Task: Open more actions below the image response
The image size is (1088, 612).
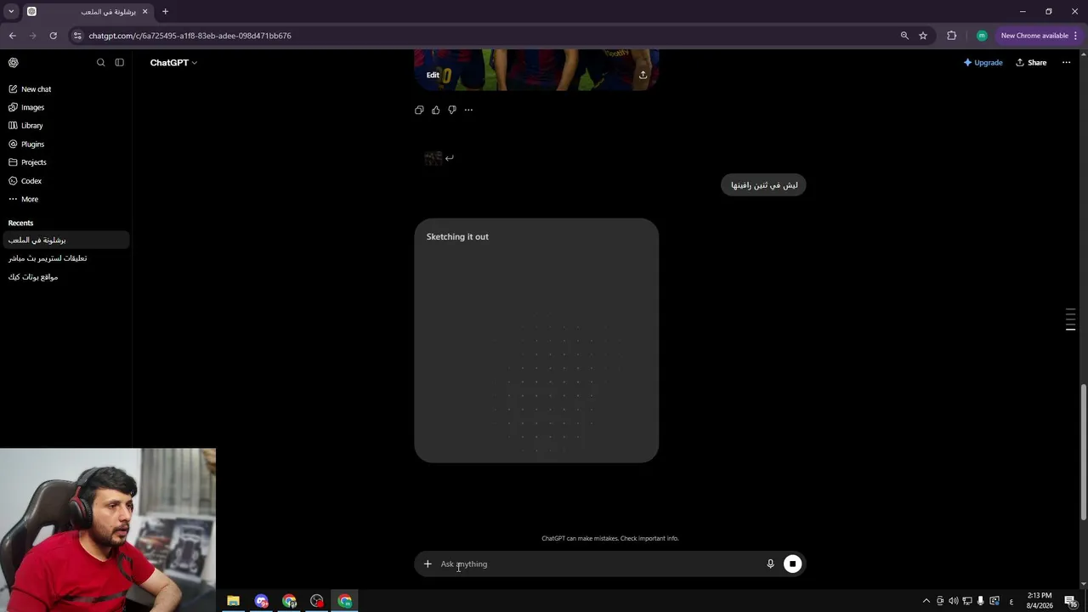Action: tap(468, 110)
